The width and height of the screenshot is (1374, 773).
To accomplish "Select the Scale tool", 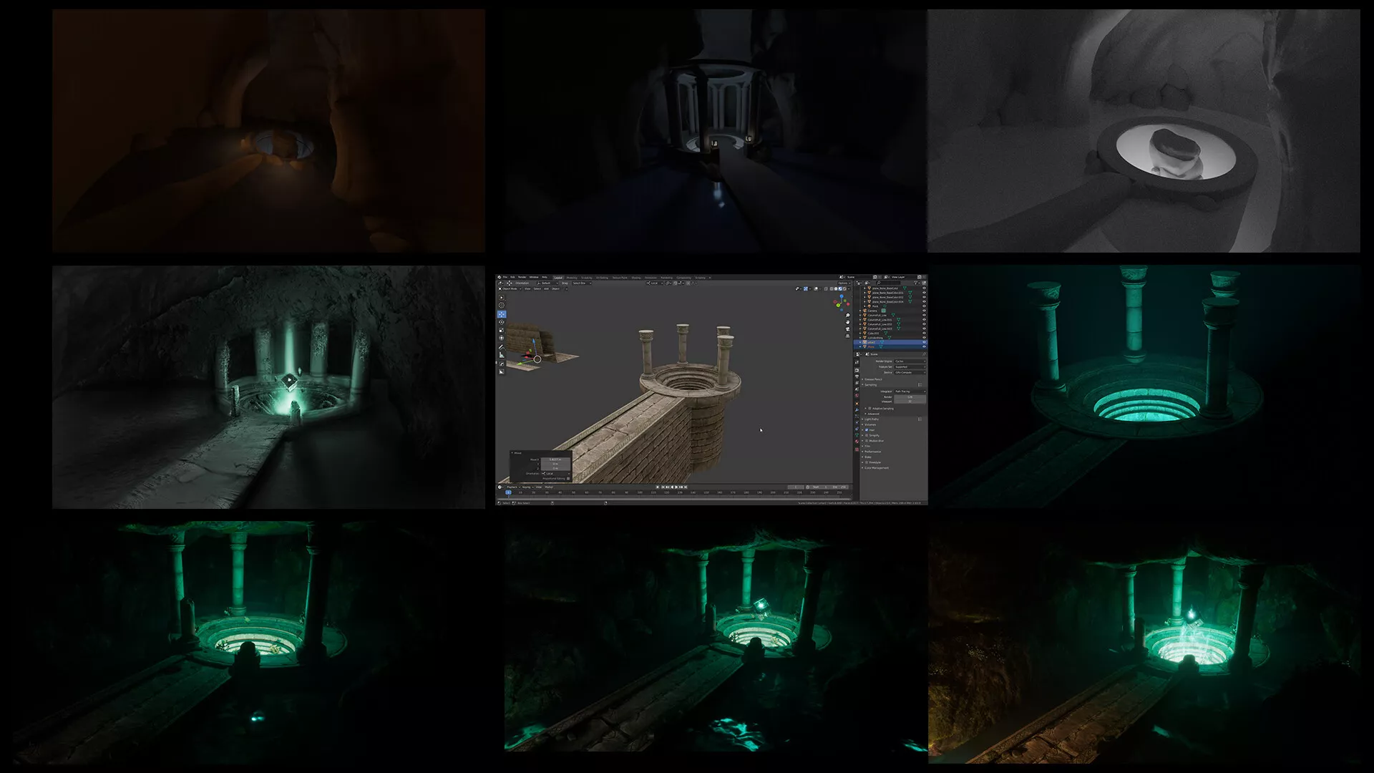I will 502,330.
